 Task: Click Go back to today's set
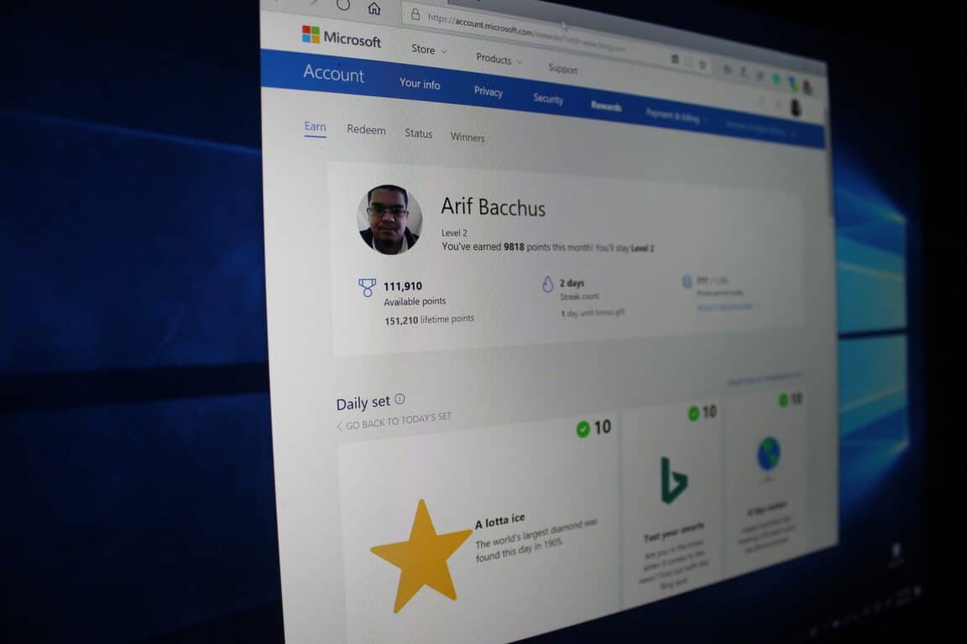tap(398, 421)
